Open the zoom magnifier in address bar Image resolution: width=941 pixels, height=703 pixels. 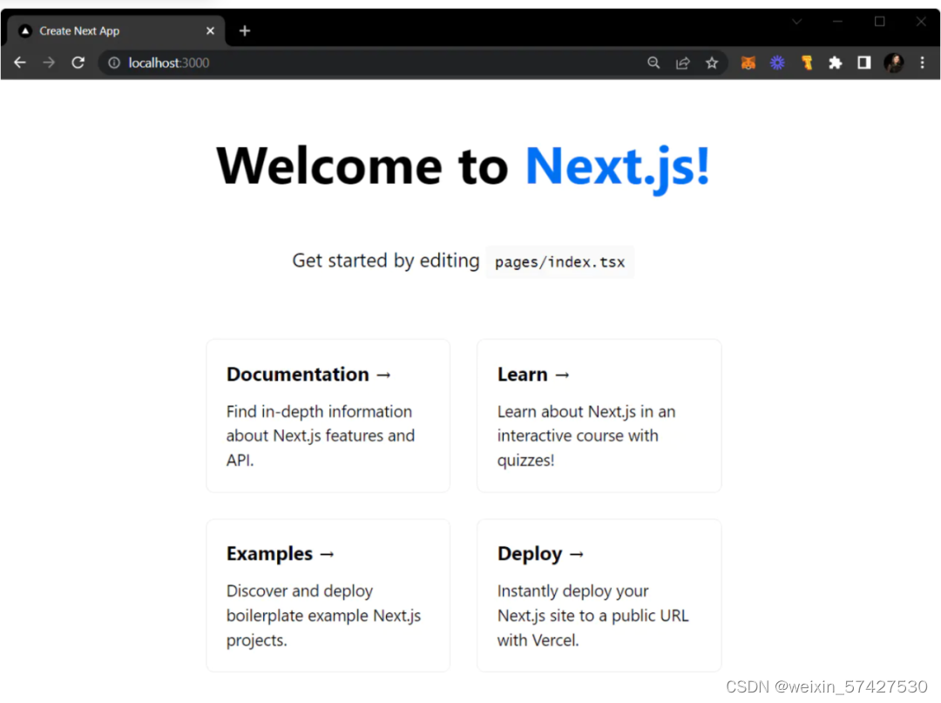pyautogui.click(x=653, y=63)
